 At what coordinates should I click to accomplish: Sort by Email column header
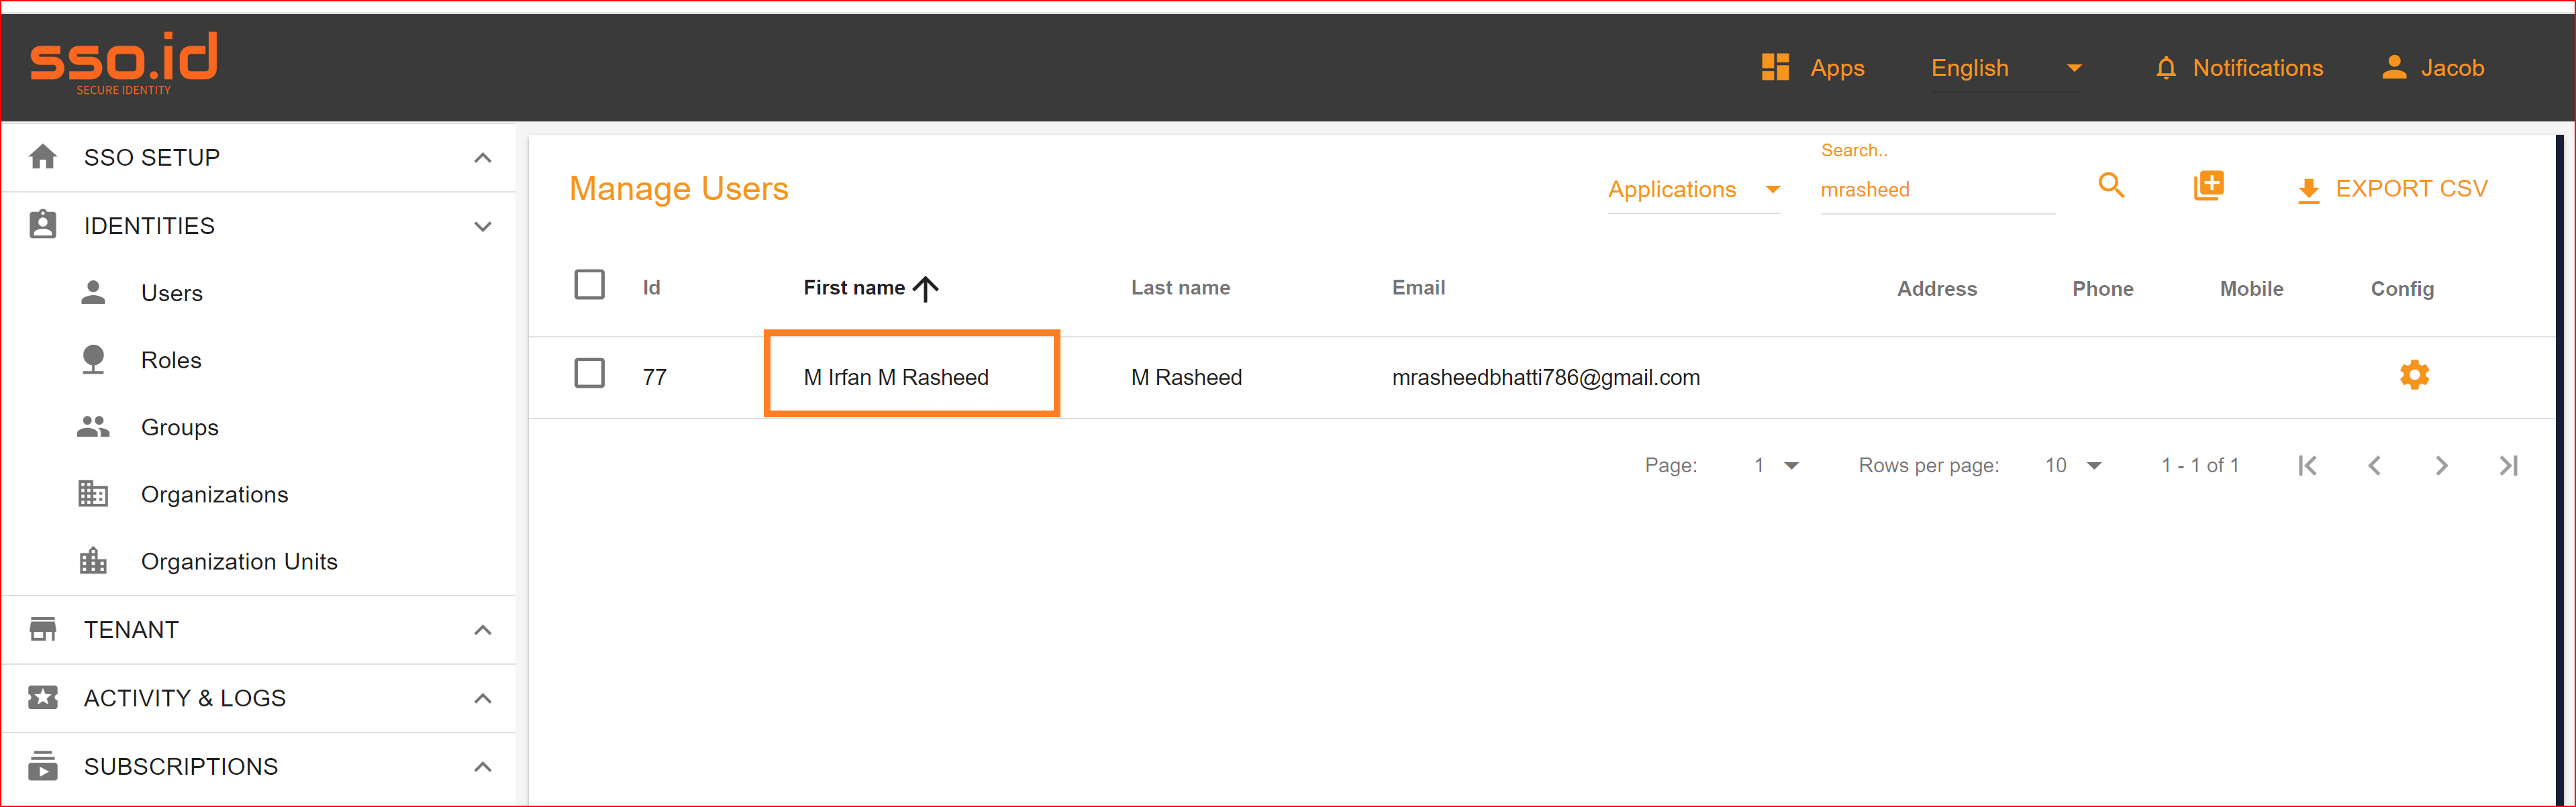tap(1418, 288)
